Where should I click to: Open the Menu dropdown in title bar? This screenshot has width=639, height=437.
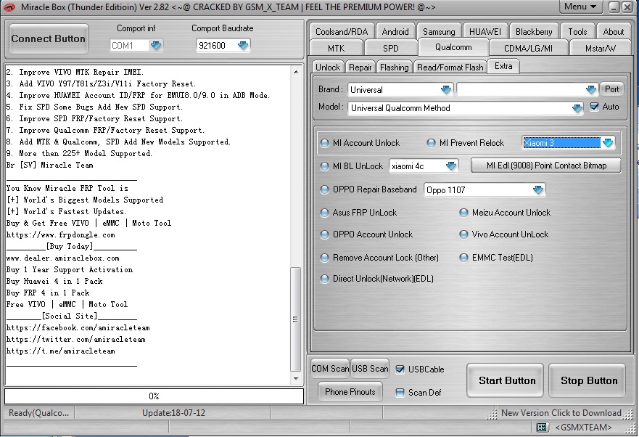coord(580,7)
